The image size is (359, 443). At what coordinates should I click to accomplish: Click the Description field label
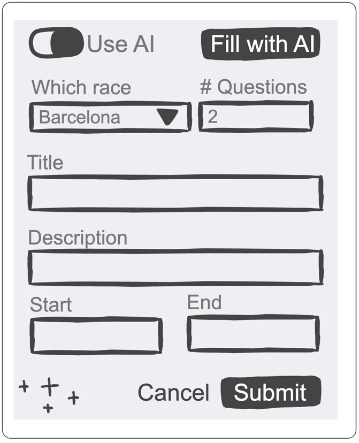(x=78, y=238)
